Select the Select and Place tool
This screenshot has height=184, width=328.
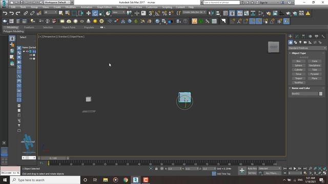(x=108, y=13)
